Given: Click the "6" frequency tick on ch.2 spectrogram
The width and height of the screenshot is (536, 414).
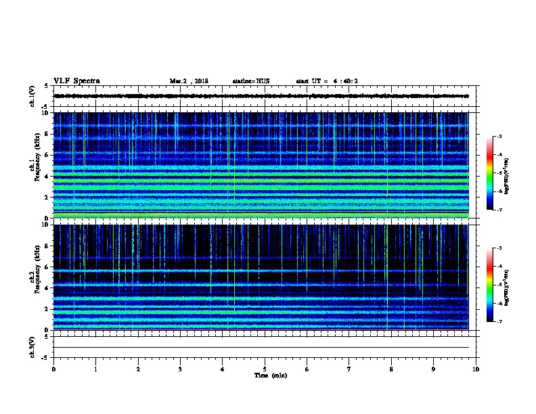Looking at the screenshot, I should [47, 267].
